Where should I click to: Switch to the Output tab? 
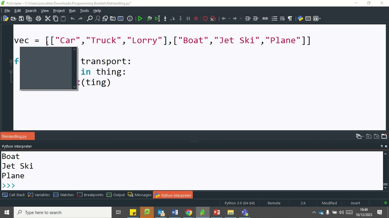[116, 195]
